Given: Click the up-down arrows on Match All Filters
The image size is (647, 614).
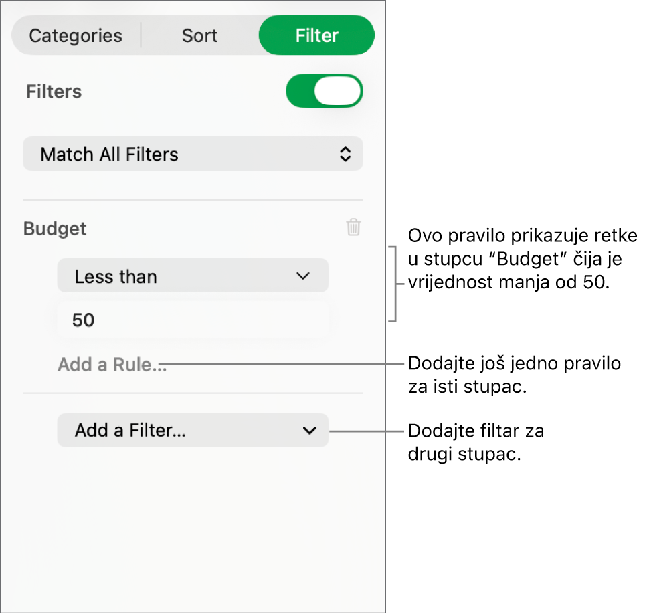Looking at the screenshot, I should pyautogui.click(x=345, y=155).
